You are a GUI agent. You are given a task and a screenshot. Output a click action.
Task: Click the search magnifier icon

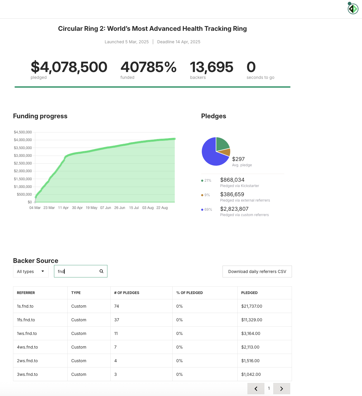pyautogui.click(x=101, y=271)
